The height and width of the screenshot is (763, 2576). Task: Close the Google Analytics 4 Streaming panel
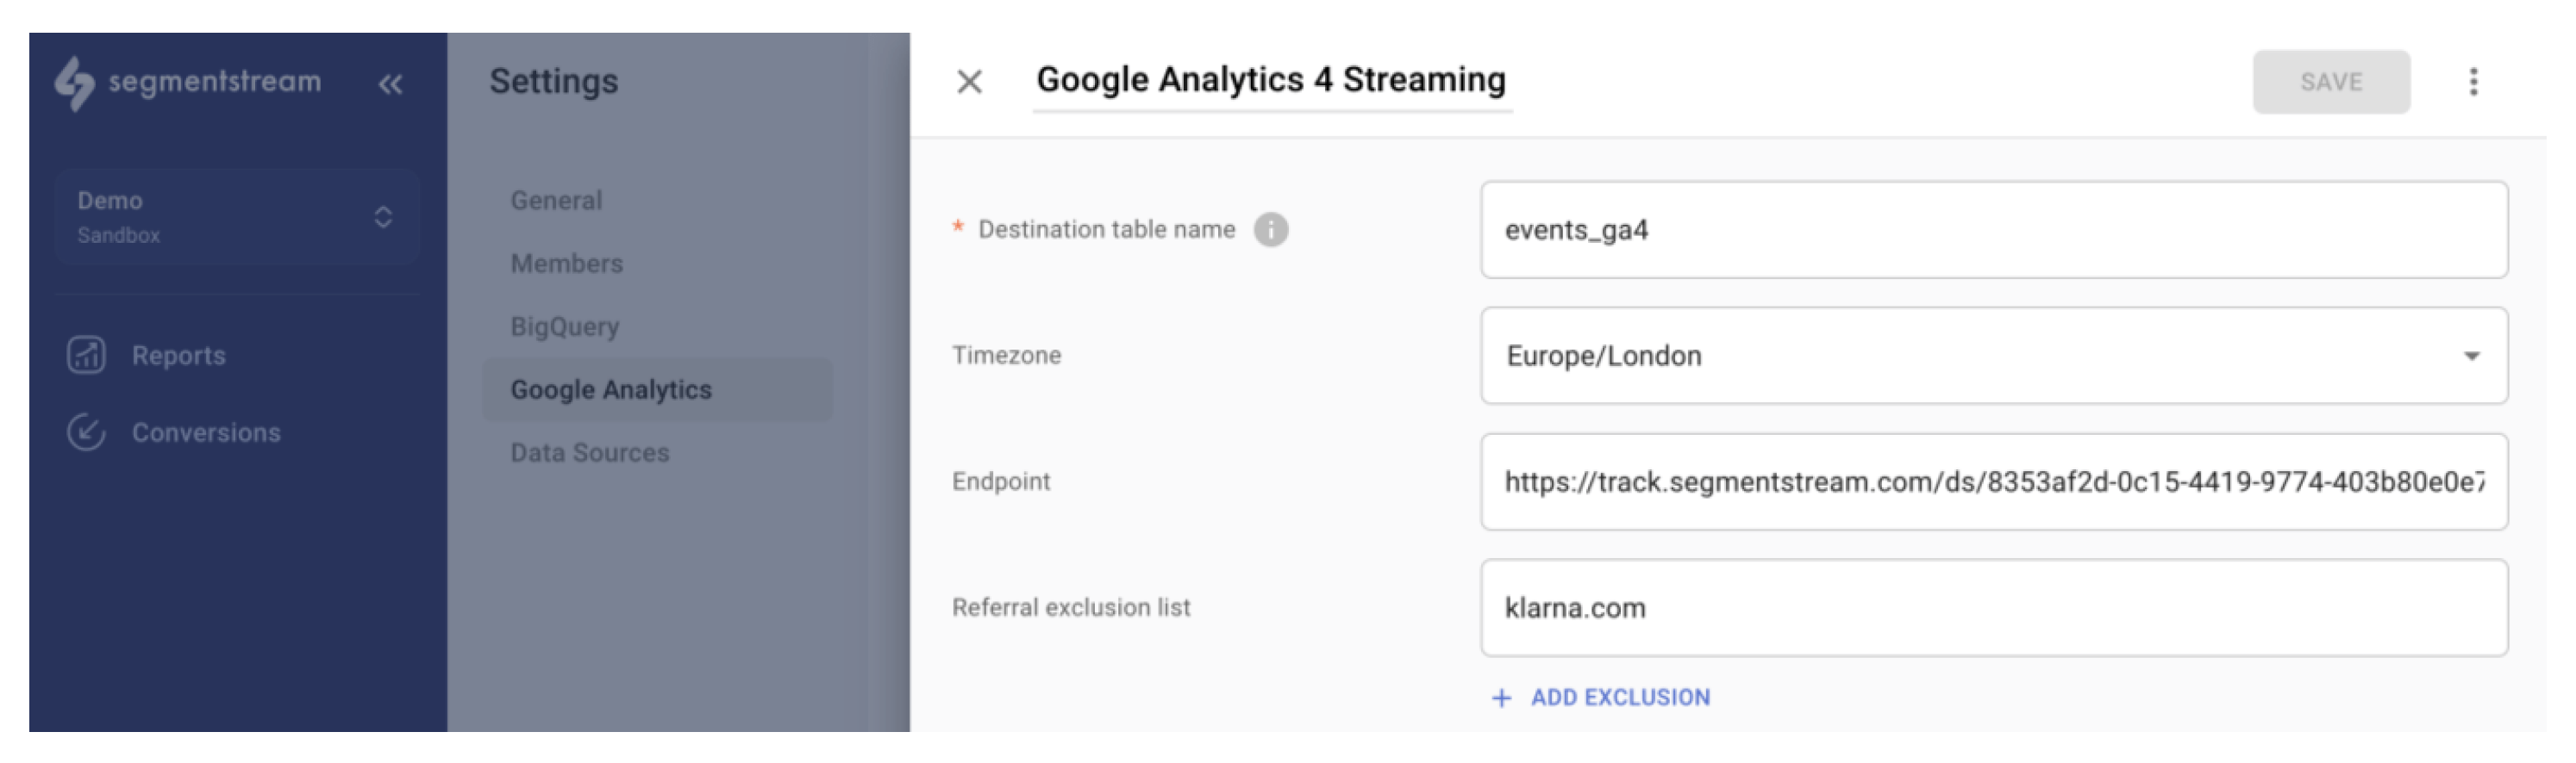click(x=969, y=82)
